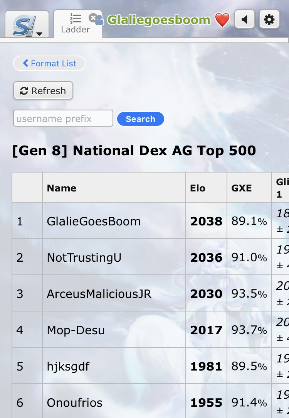
Task: Click the Glaliegoesboom username
Action: pyautogui.click(x=159, y=20)
